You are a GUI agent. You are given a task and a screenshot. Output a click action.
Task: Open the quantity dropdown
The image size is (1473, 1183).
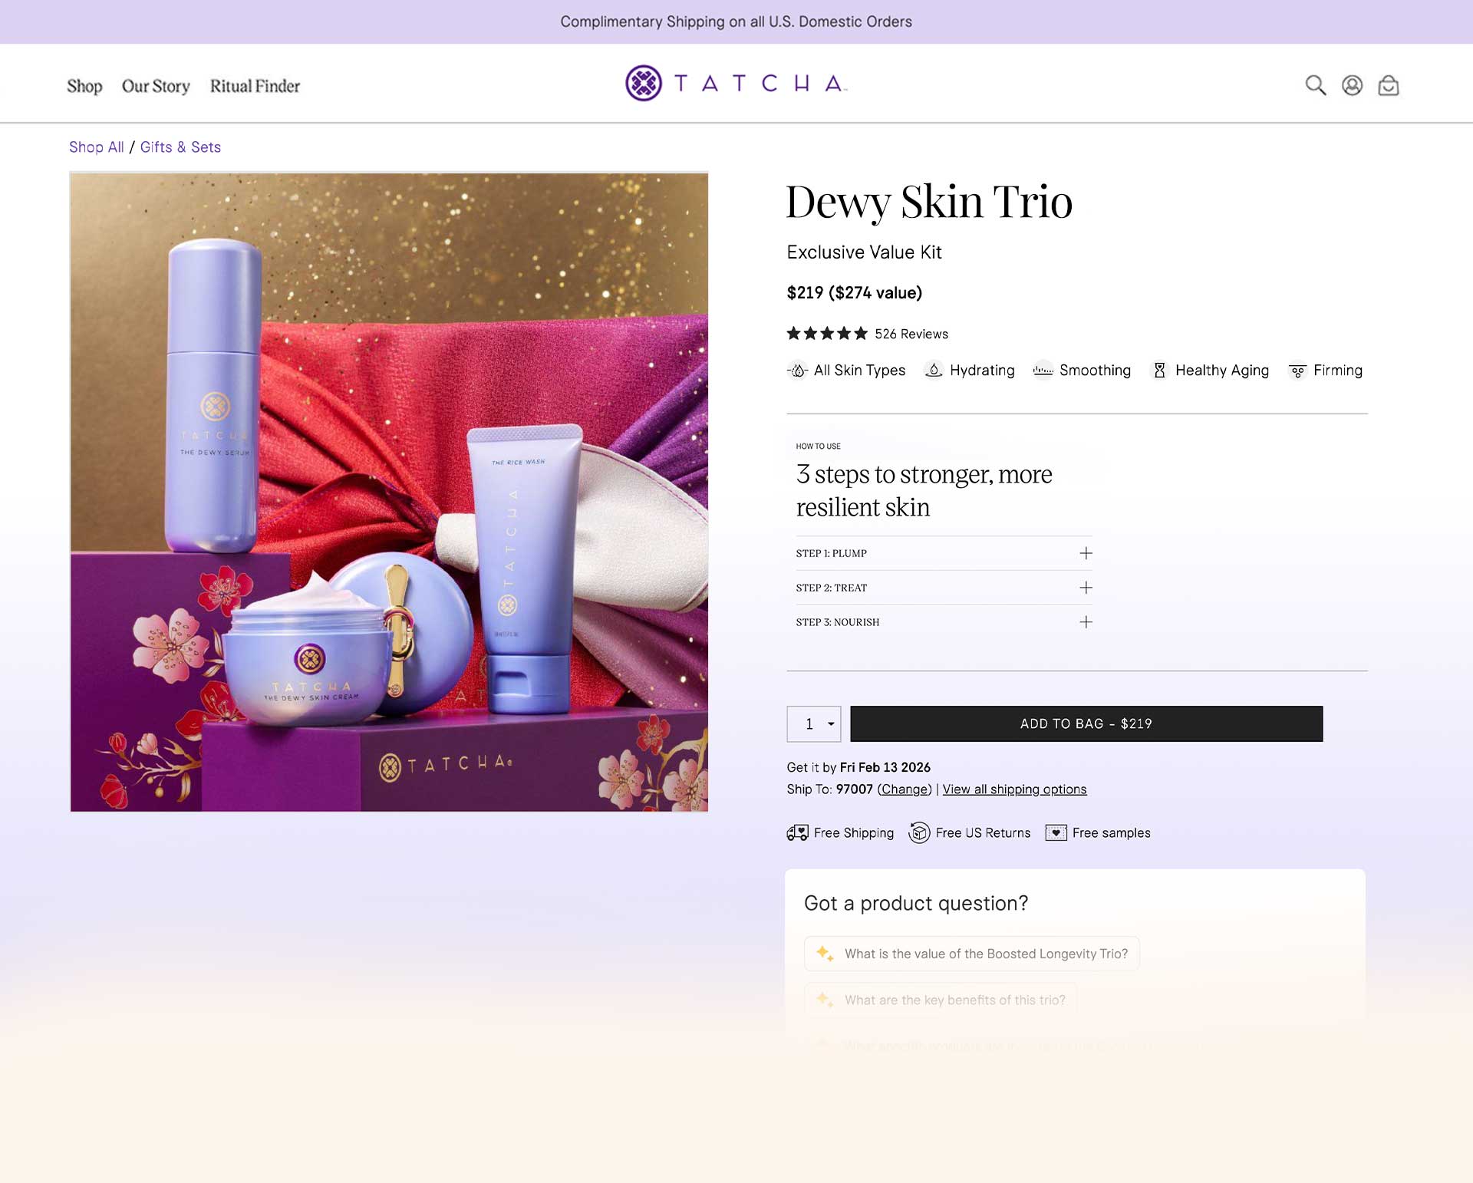[x=814, y=724]
